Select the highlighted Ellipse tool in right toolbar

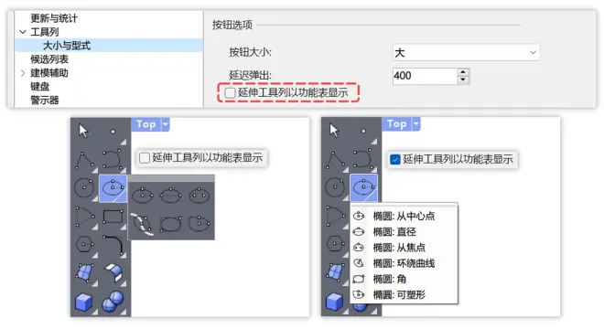[x=363, y=187]
